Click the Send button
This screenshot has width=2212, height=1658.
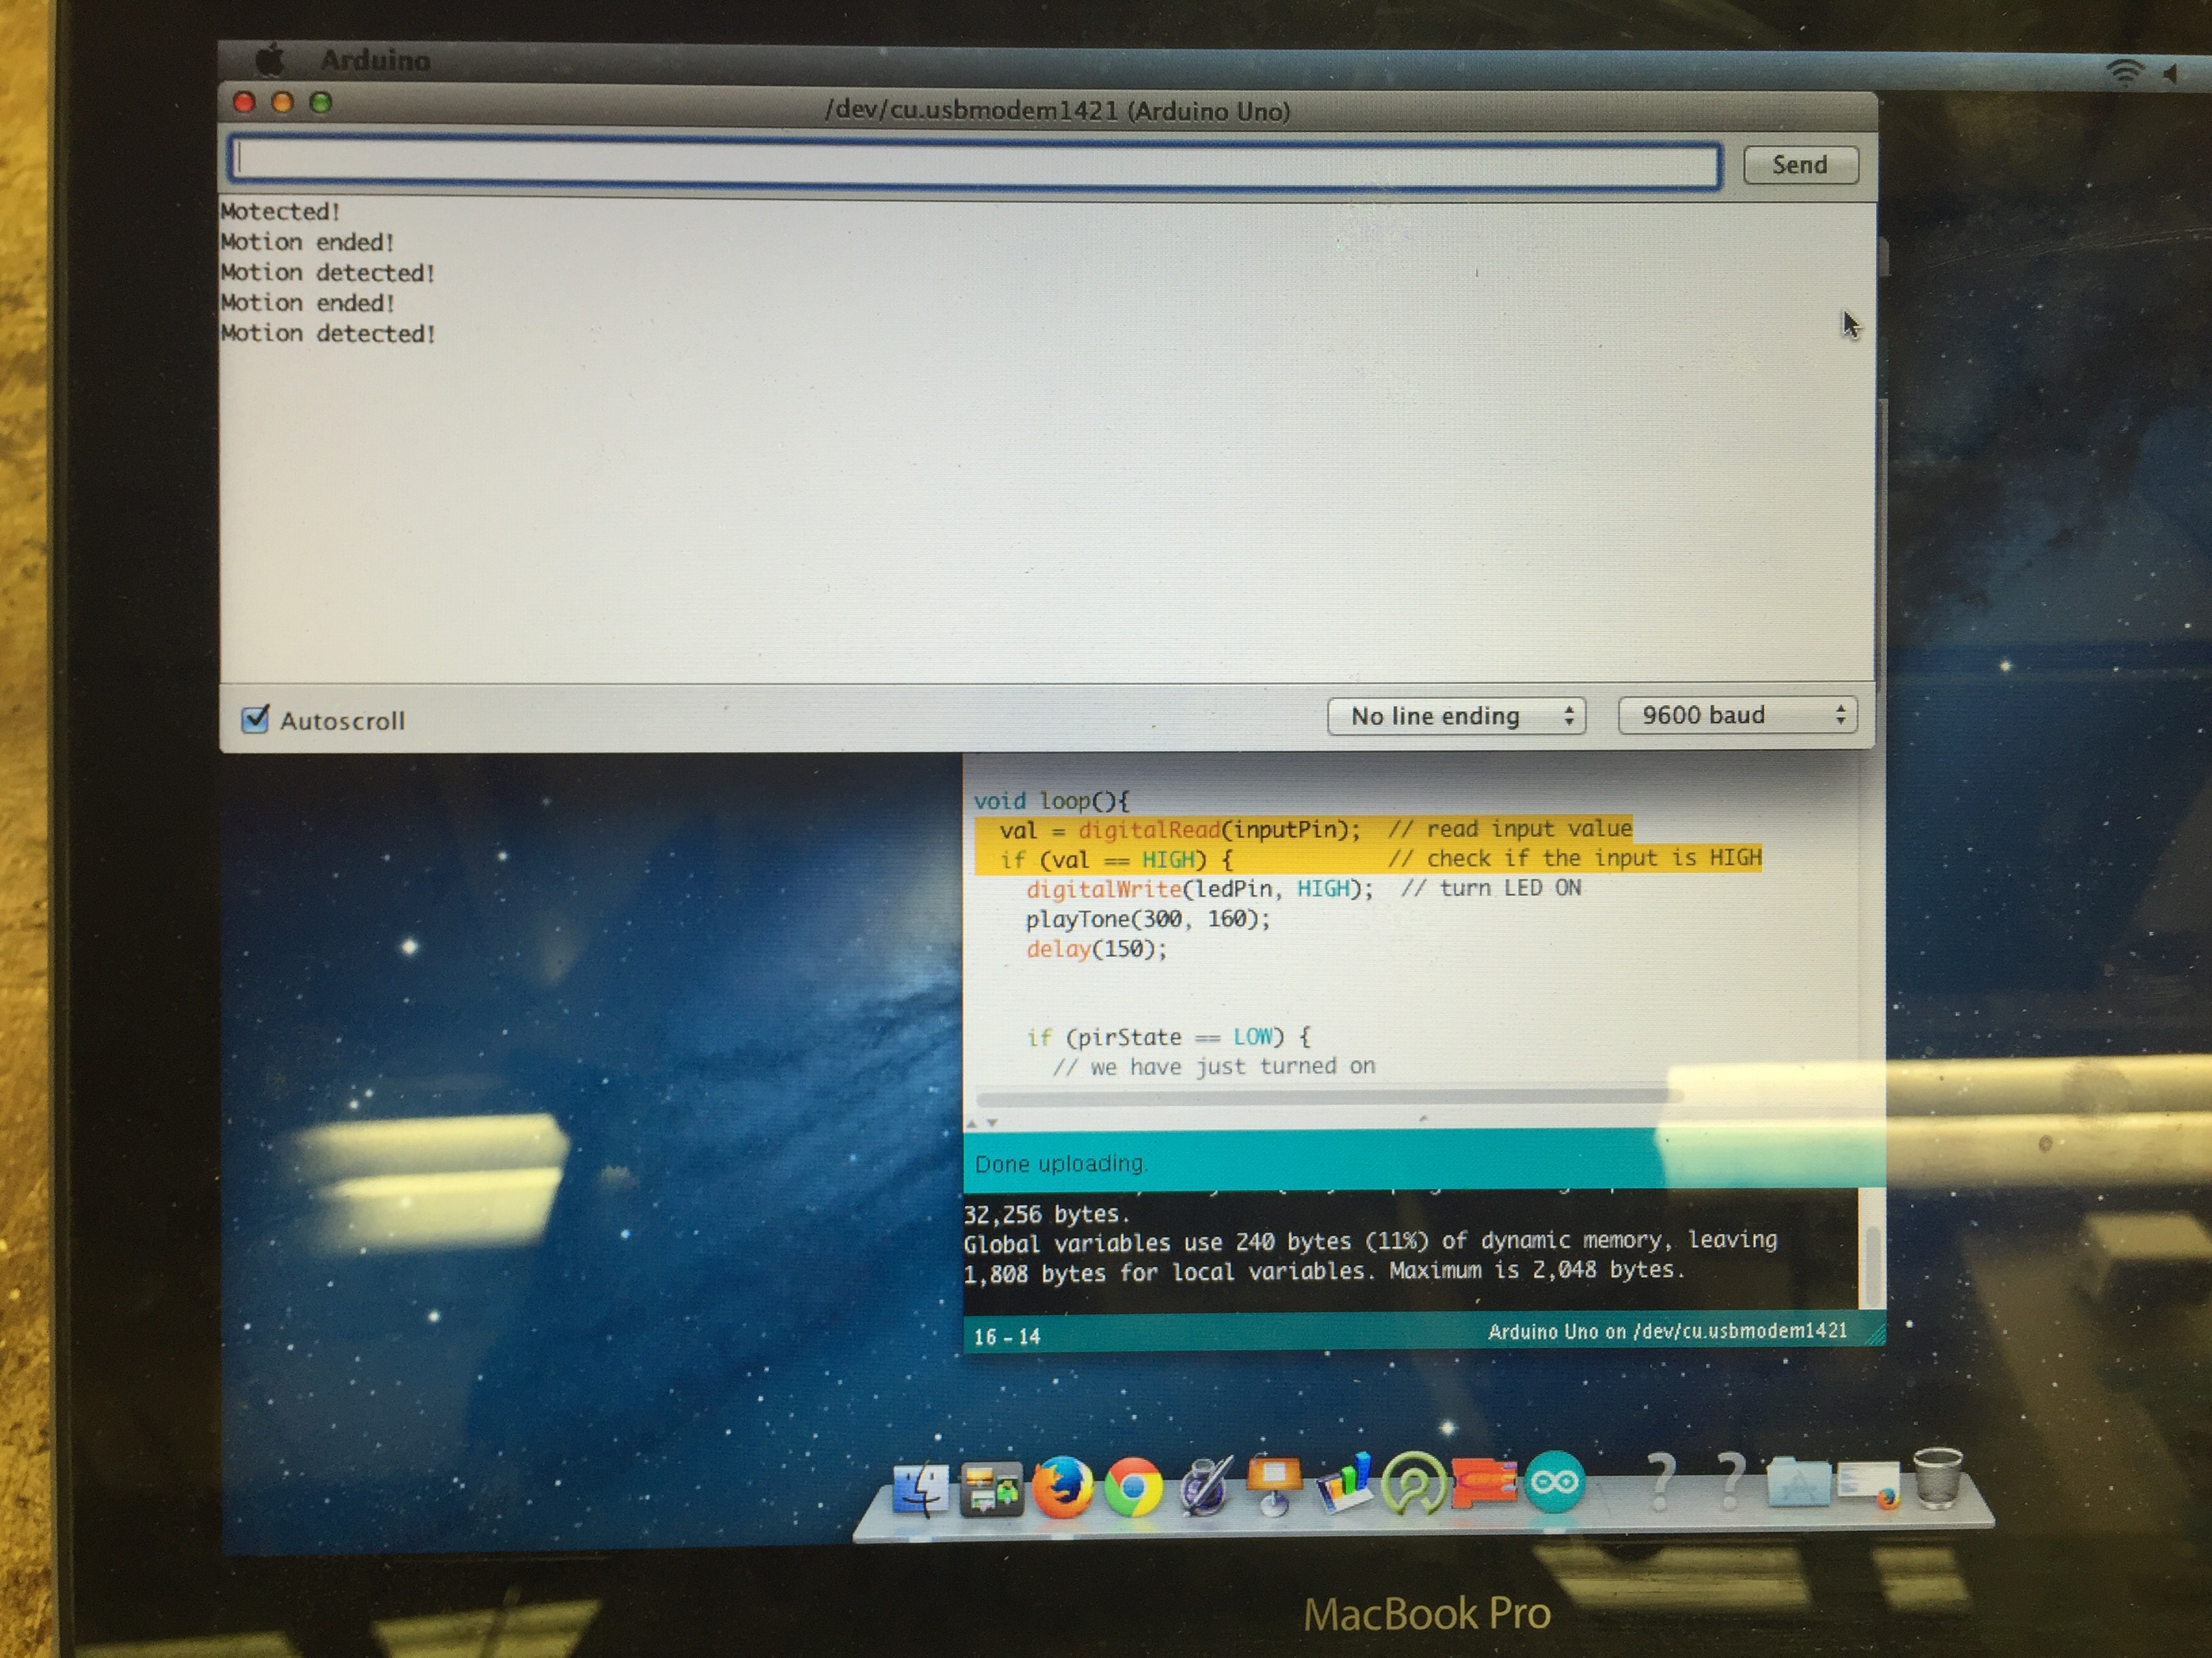[1800, 165]
